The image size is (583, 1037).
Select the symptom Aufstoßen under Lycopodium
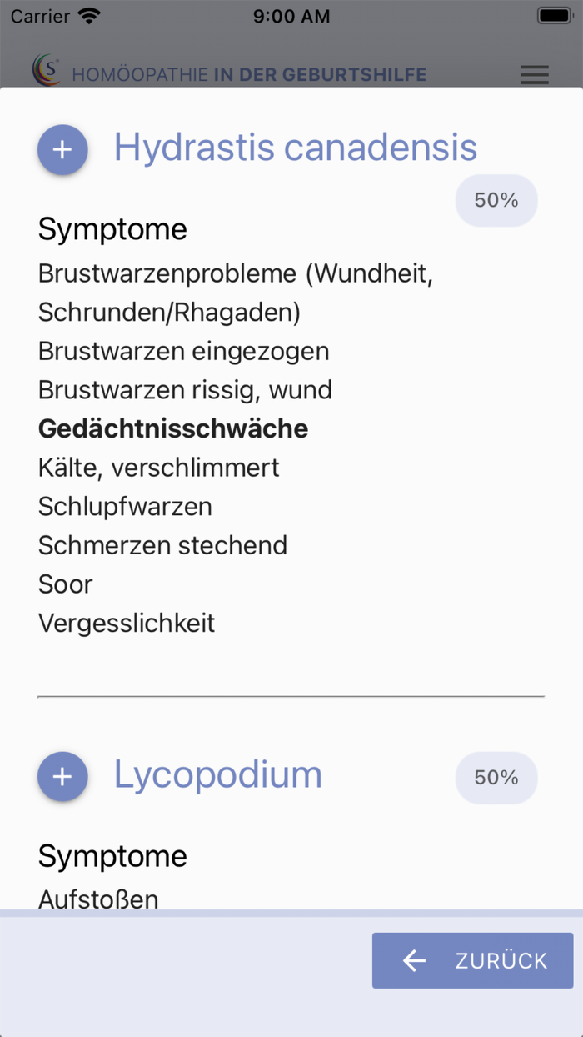click(97, 899)
